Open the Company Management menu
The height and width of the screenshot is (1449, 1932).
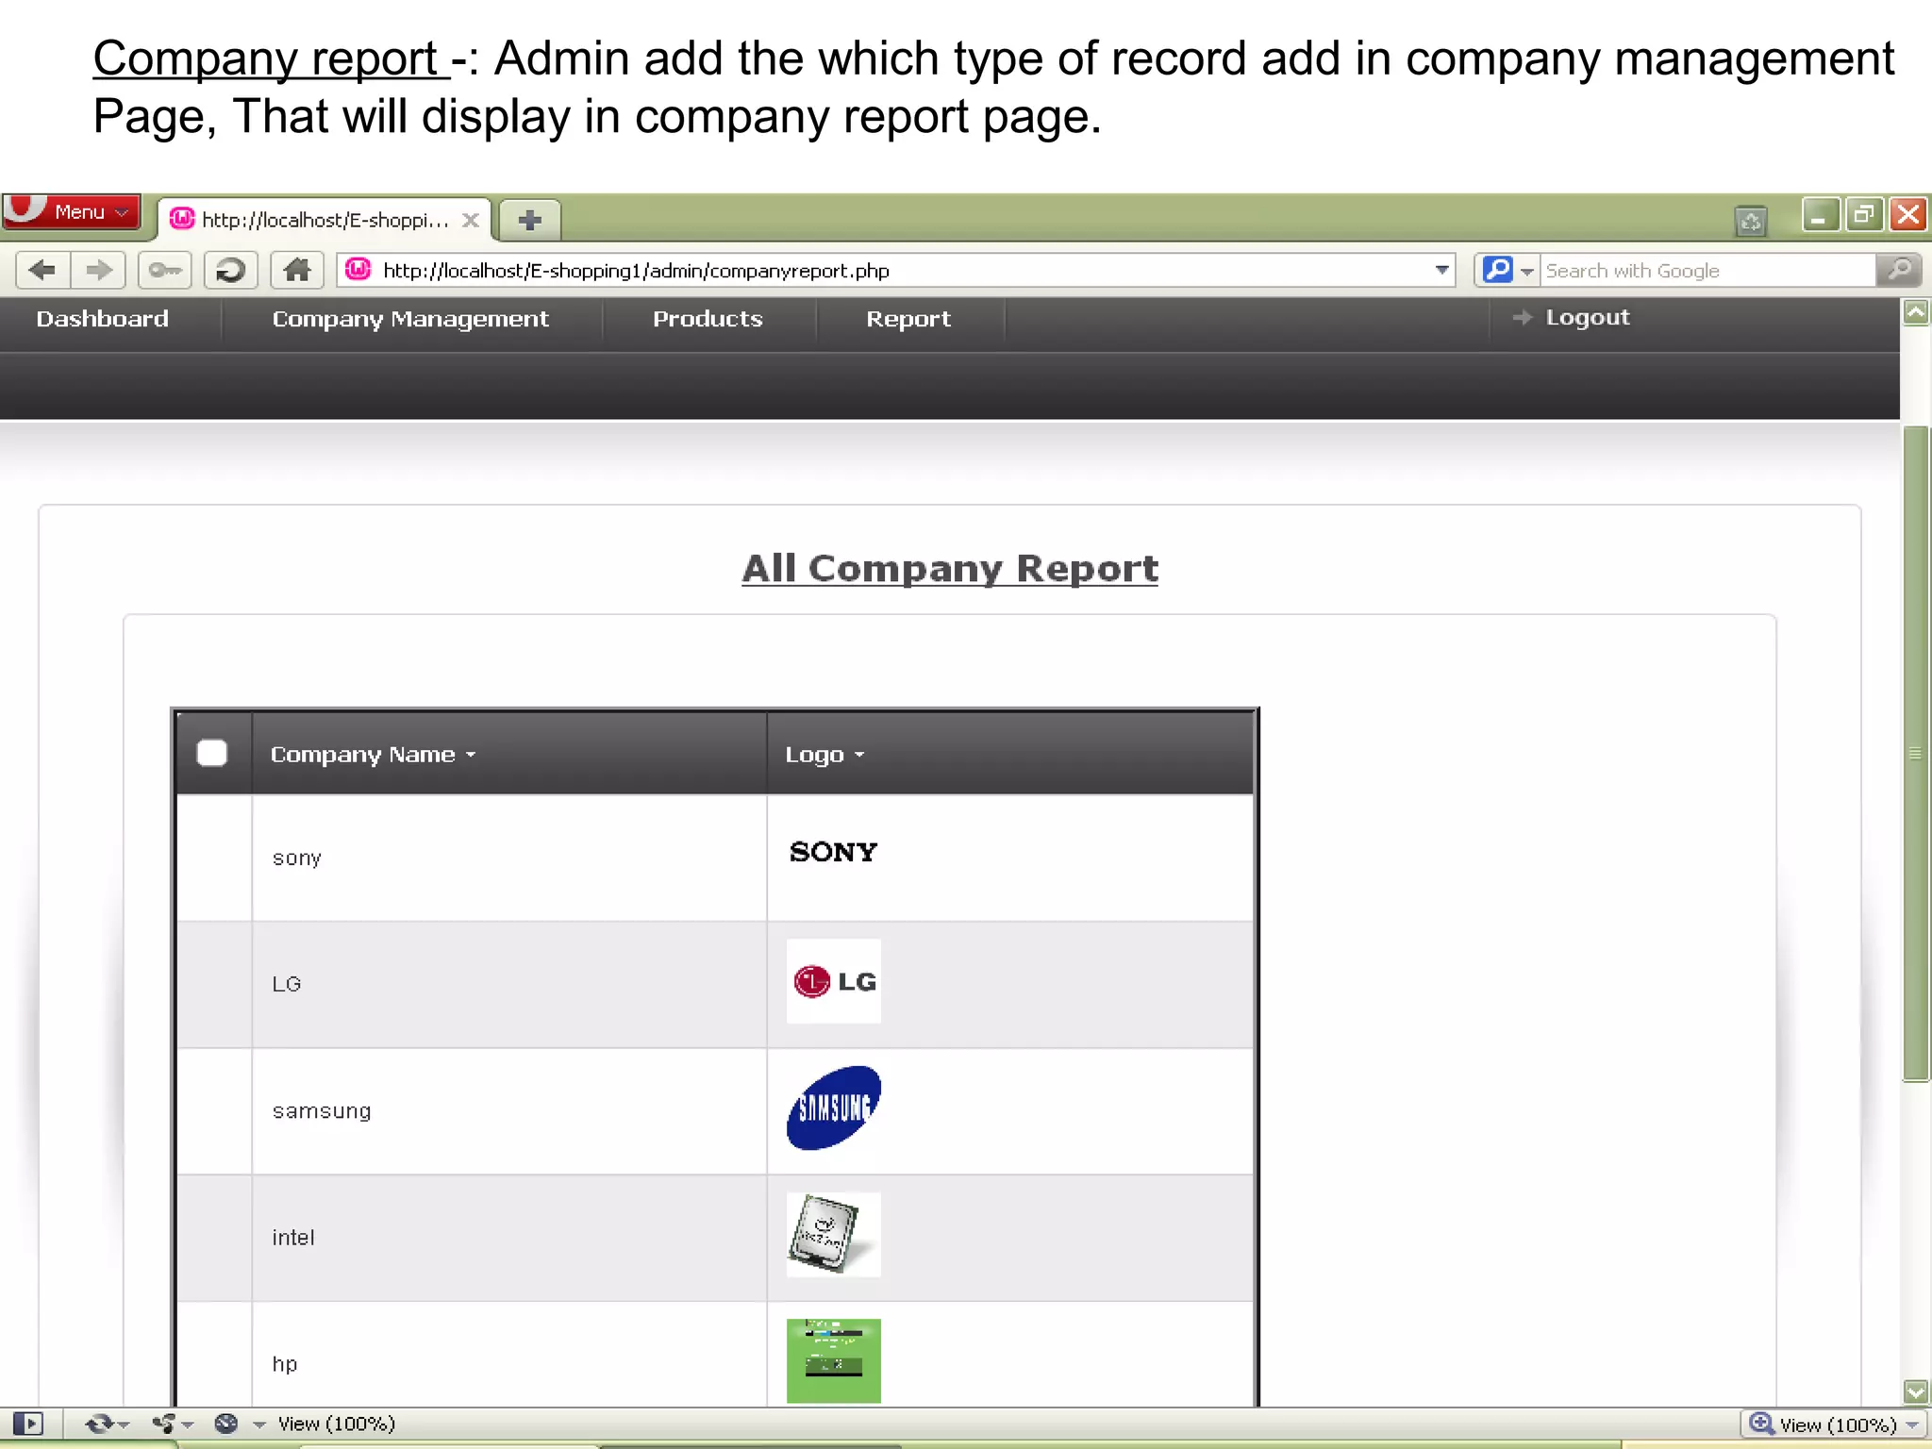[x=410, y=319]
